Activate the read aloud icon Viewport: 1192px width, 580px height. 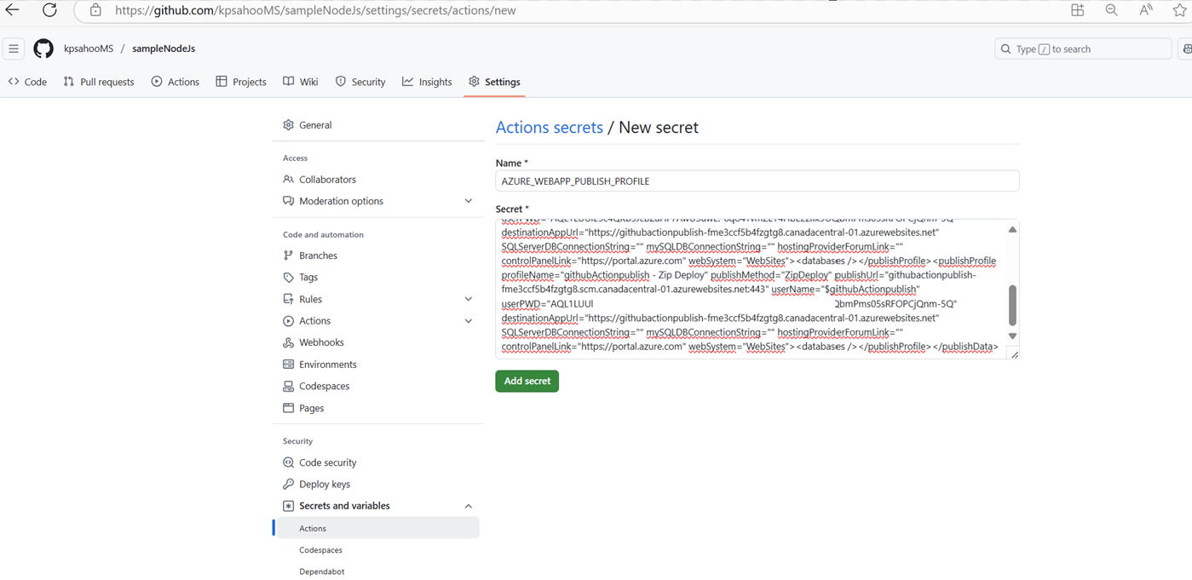coord(1146,10)
